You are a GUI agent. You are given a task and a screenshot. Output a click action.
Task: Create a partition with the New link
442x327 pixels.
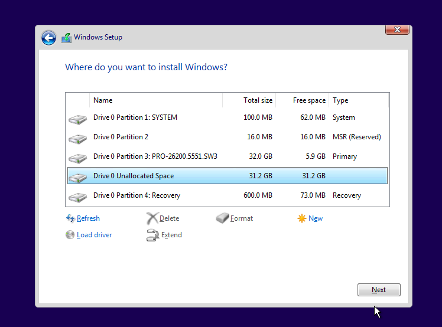tap(316, 218)
